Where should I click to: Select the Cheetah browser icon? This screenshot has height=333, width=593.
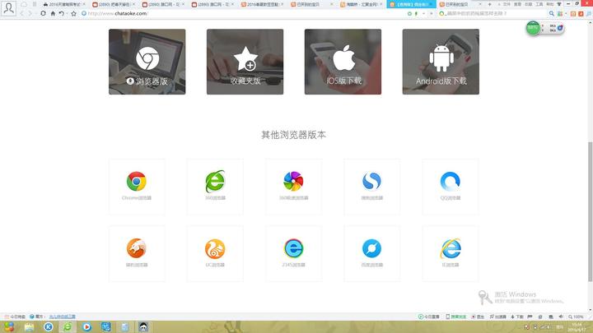(137, 248)
